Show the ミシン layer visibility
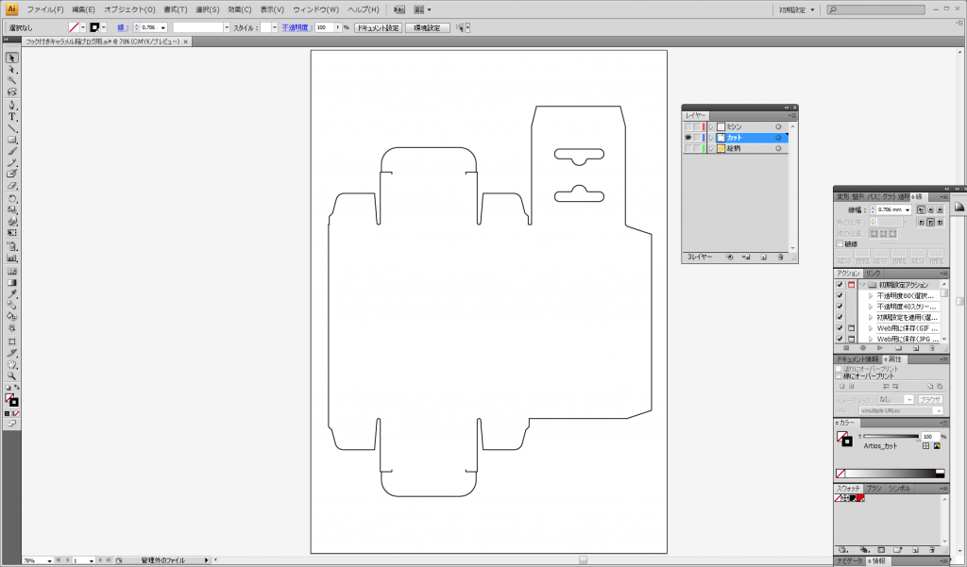This screenshot has height=567, width=967. [x=687, y=125]
